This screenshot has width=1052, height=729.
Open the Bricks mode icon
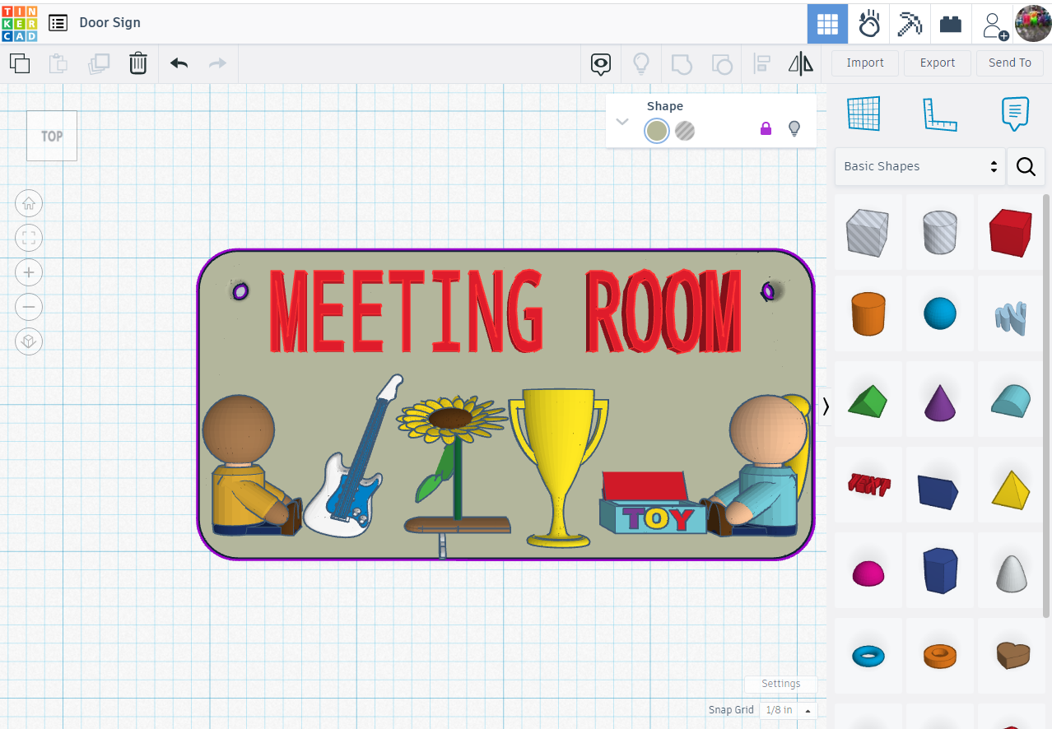(x=951, y=23)
